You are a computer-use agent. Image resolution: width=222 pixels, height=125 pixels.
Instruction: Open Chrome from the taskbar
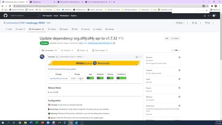(20, 123)
